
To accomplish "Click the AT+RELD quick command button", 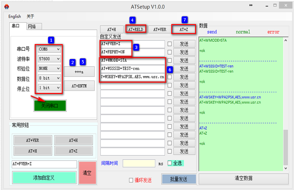I will point(136,30).
